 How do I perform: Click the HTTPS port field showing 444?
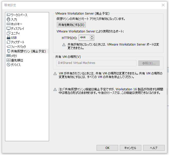tap(84, 38)
